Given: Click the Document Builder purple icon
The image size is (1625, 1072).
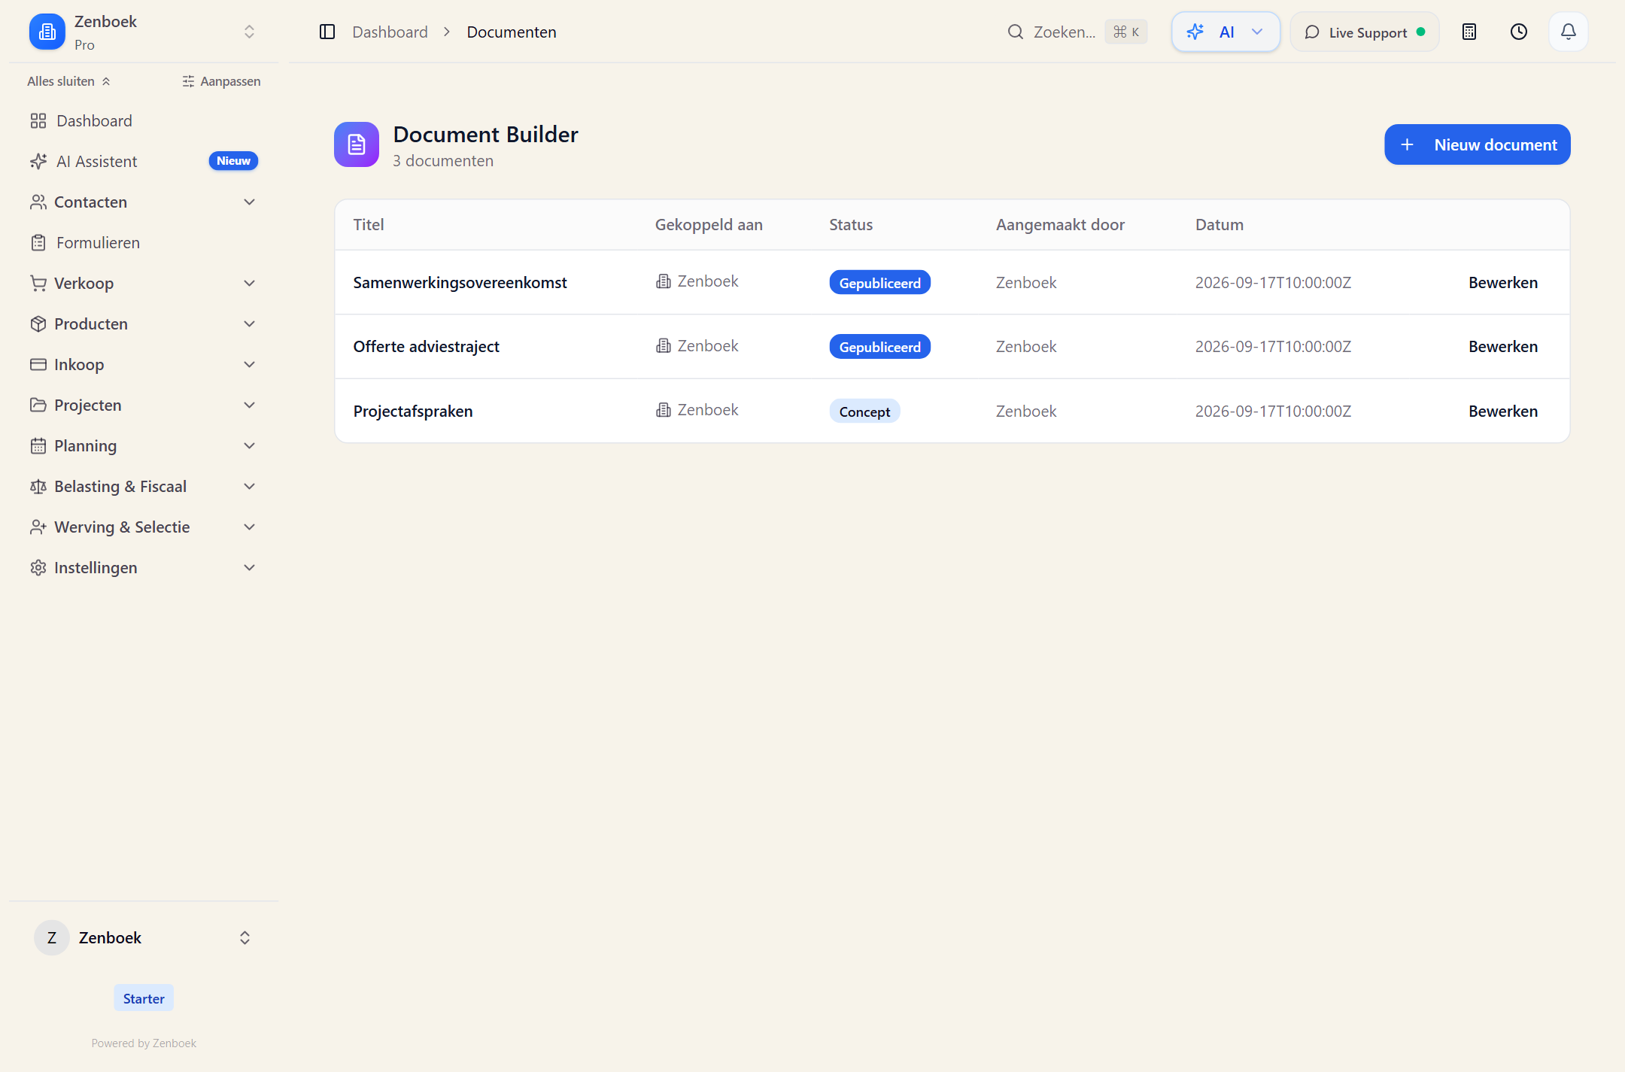Looking at the screenshot, I should pos(357,144).
